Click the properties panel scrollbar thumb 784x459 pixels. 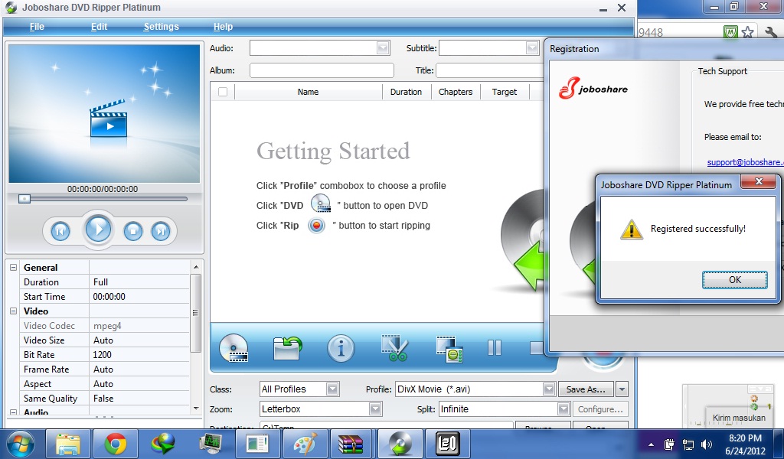195,313
